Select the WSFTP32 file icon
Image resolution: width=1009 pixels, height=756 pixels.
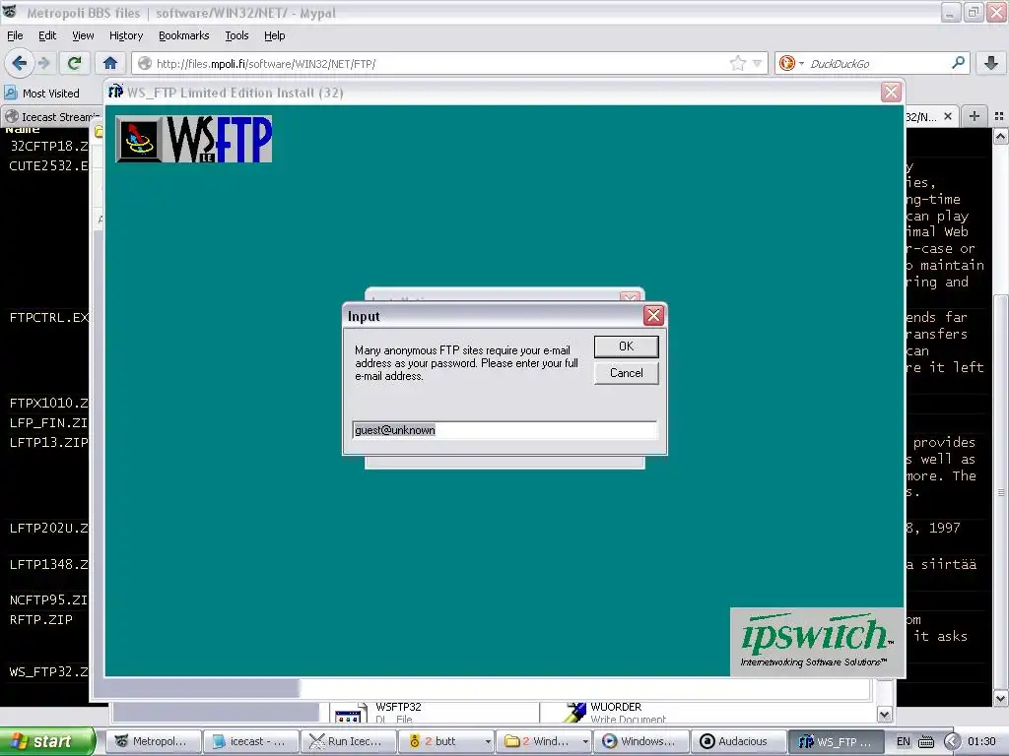(x=348, y=714)
